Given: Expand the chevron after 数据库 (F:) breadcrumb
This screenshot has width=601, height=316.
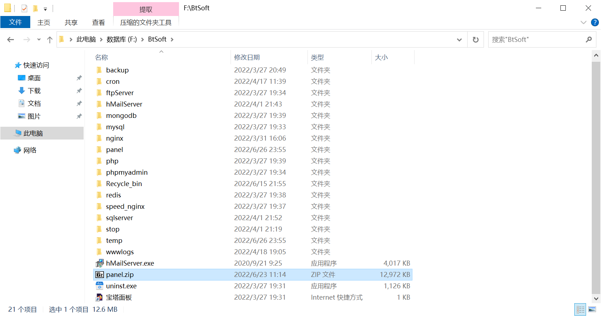Looking at the screenshot, I should (142, 39).
